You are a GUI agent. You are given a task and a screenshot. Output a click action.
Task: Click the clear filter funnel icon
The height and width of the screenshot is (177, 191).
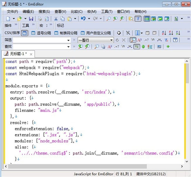click(x=166, y=40)
